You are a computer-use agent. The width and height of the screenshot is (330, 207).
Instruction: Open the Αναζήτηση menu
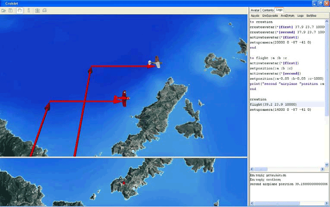[x=287, y=16]
